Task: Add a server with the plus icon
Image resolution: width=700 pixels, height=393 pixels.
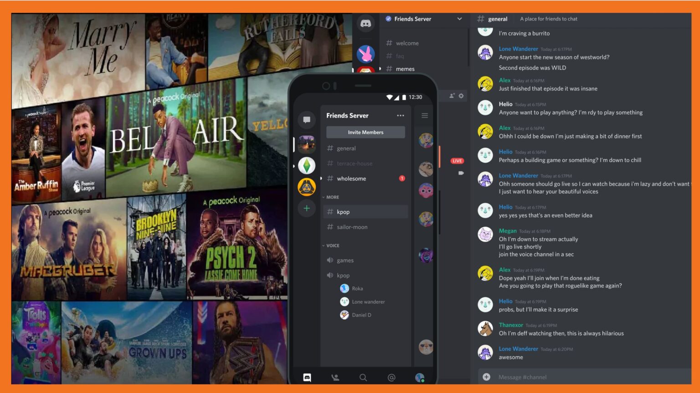Action: 306,208
